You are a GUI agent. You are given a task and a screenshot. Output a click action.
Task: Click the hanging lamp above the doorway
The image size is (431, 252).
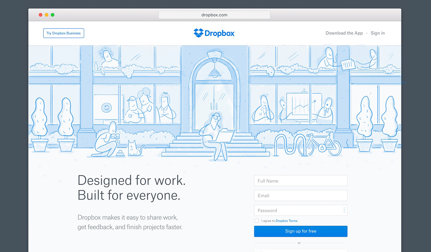[214, 70]
